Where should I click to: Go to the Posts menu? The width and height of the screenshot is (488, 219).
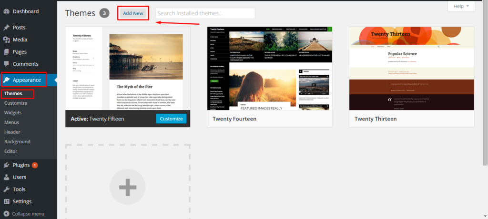pyautogui.click(x=19, y=28)
